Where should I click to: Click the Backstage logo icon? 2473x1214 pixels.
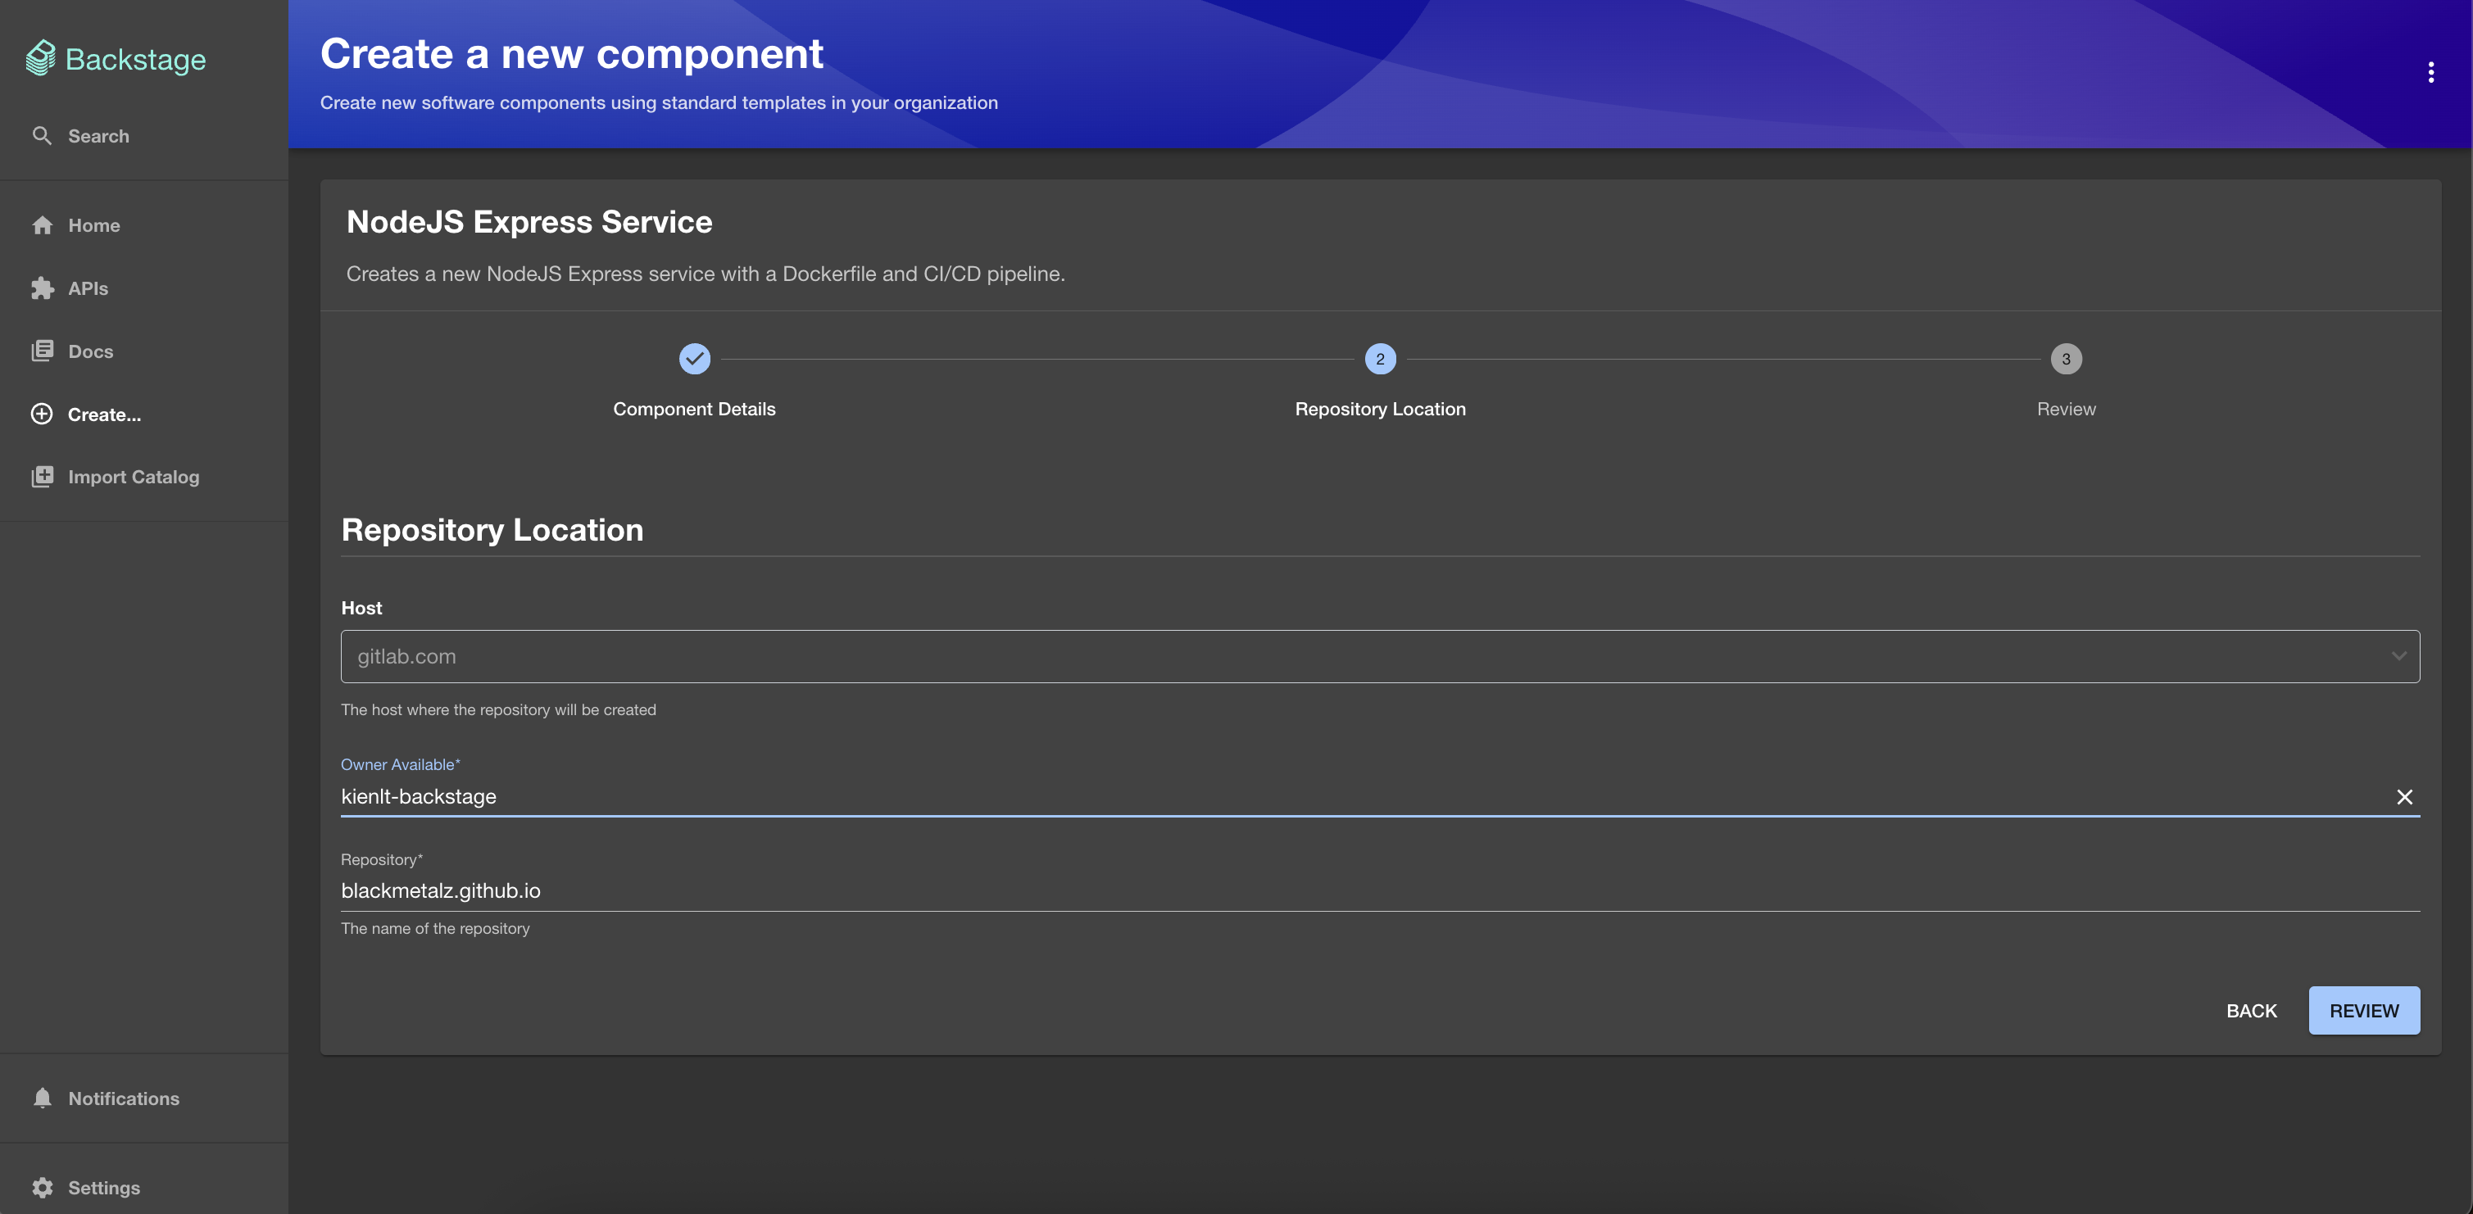pos(40,58)
